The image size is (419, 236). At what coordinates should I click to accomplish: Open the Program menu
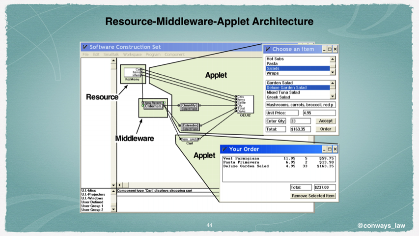coord(153,54)
